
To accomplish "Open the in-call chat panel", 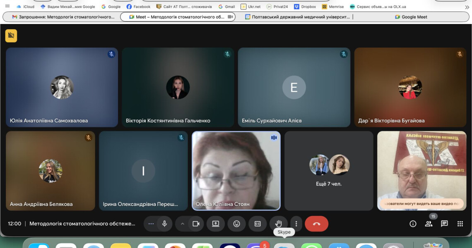I will point(444,224).
